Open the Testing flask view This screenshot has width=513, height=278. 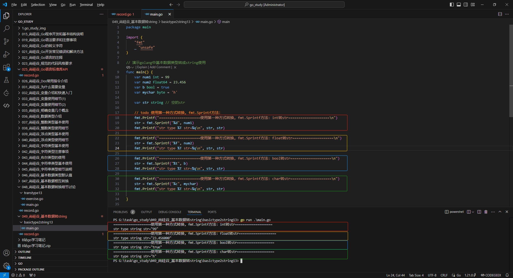(x=6, y=80)
